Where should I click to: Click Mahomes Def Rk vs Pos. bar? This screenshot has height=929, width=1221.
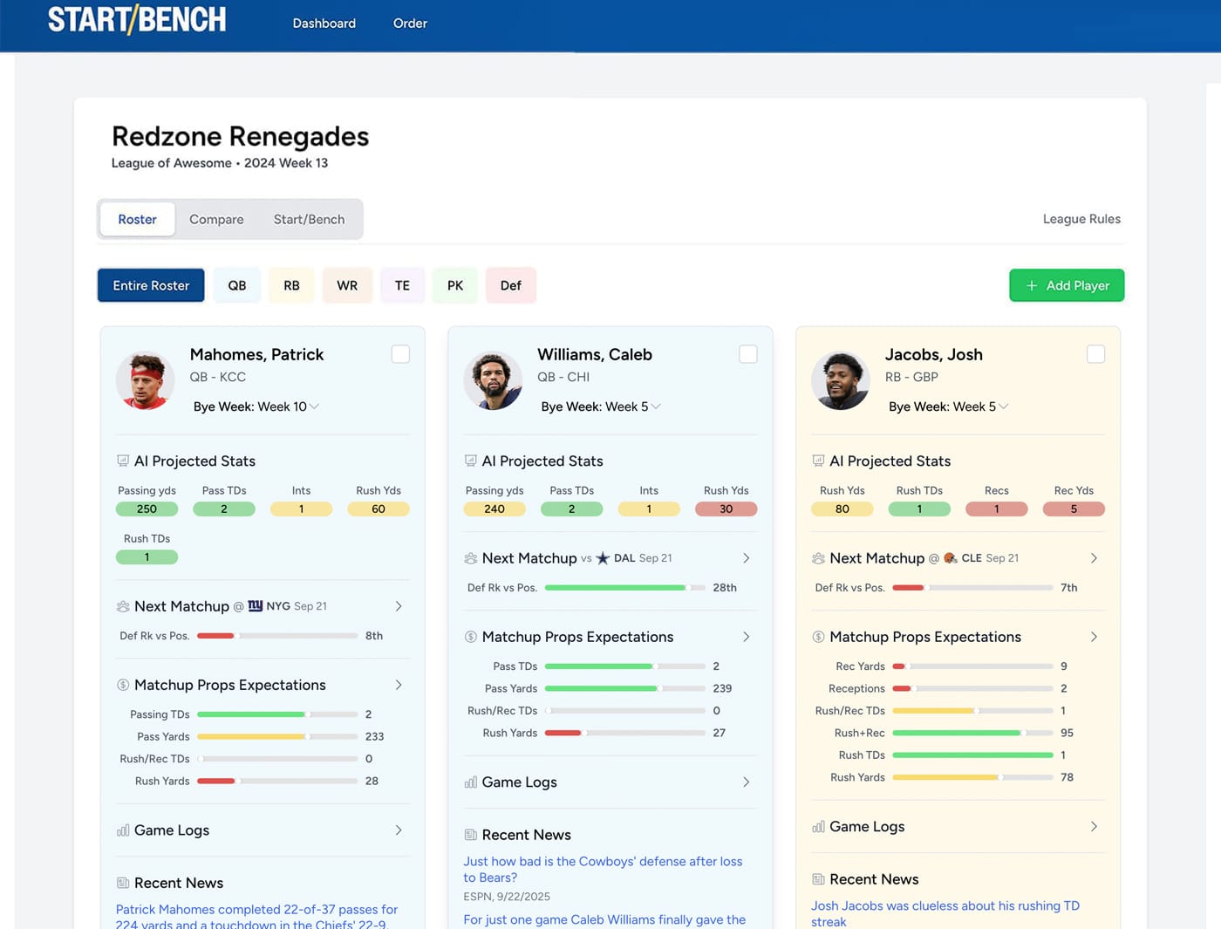click(x=277, y=636)
